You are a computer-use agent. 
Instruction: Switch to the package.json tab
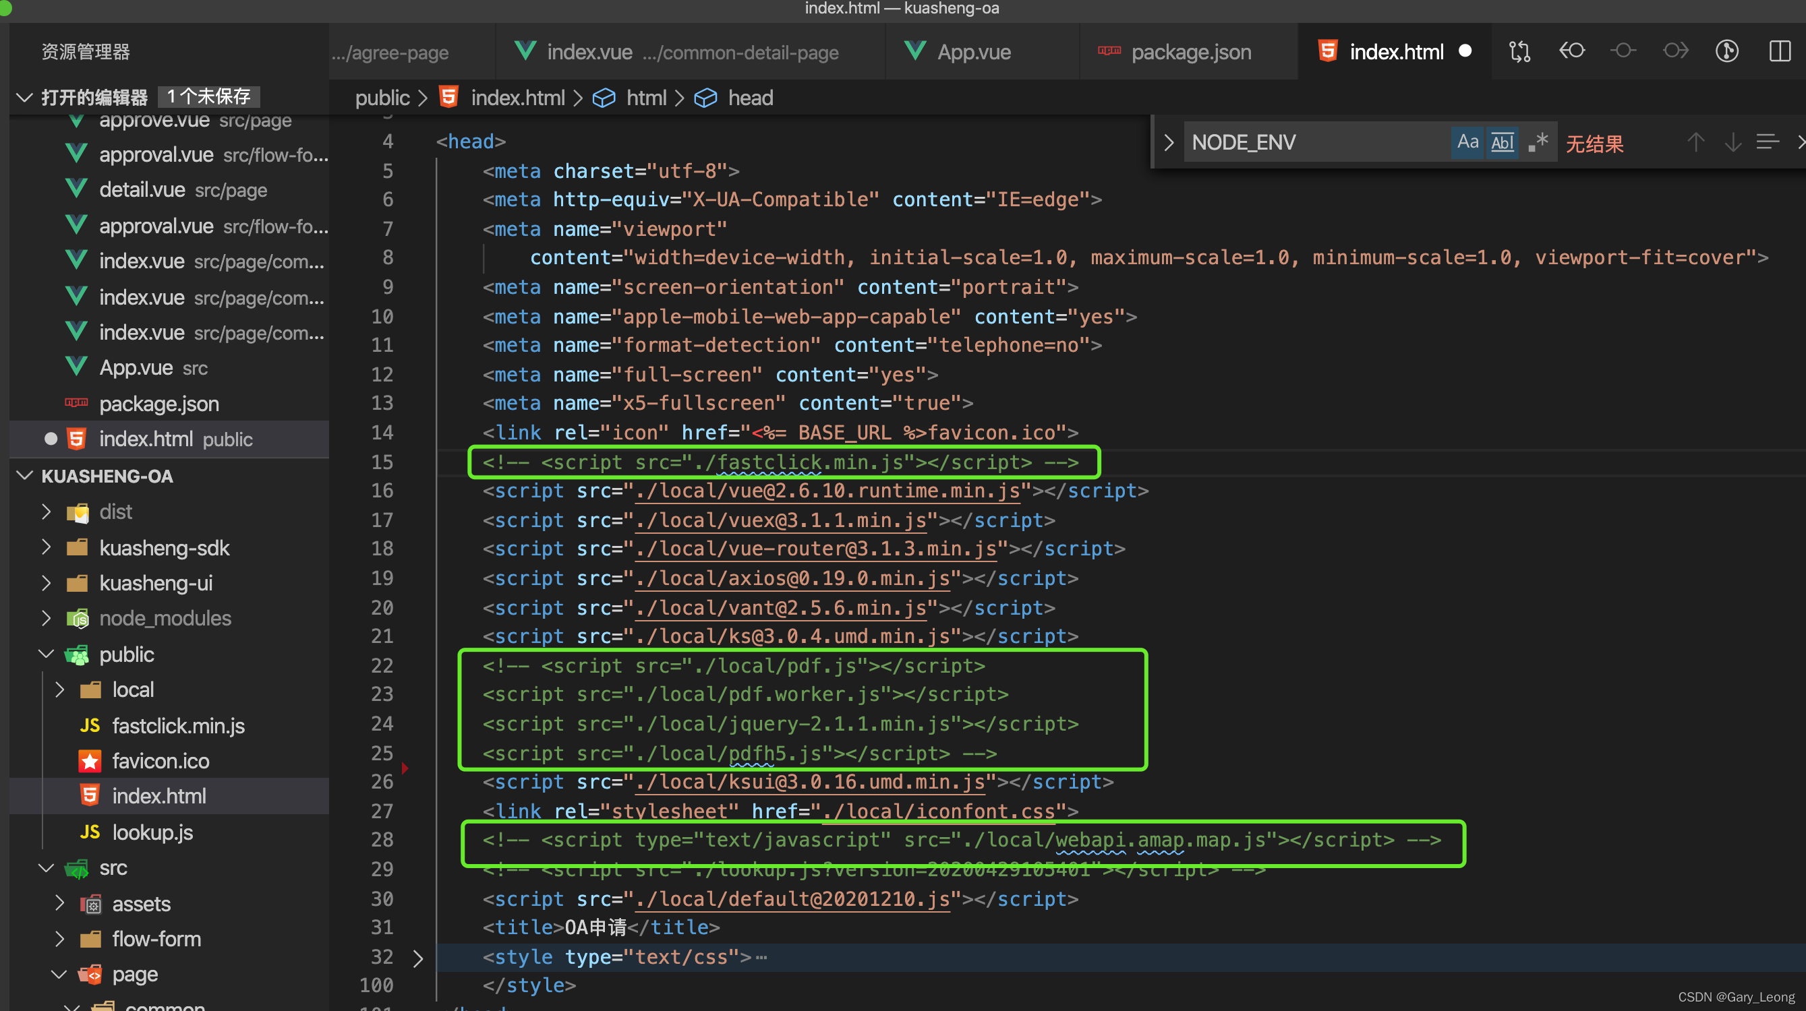coord(1189,52)
